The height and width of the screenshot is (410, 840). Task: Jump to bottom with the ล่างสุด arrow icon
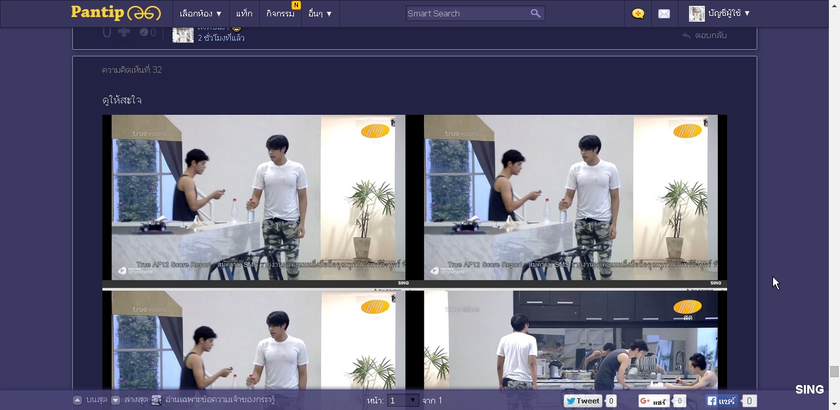pos(115,400)
